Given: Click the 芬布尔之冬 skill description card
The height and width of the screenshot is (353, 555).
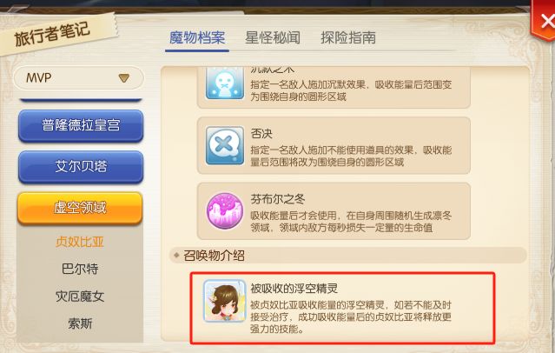Looking at the screenshot, I should (x=334, y=211).
